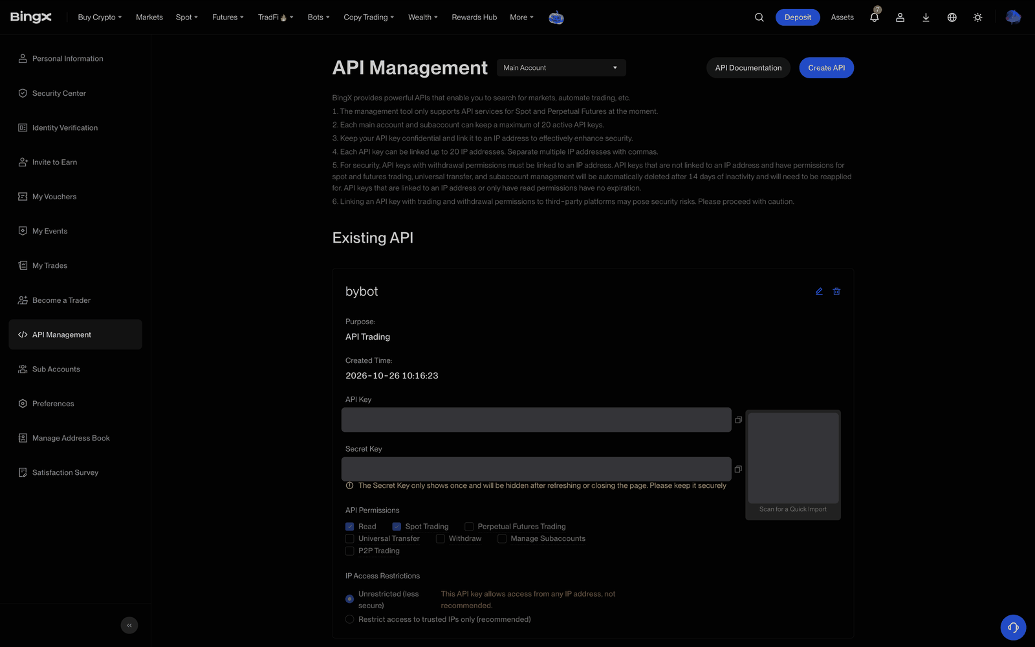Switch theme with the sun icon
The image size is (1035, 647).
tap(977, 17)
